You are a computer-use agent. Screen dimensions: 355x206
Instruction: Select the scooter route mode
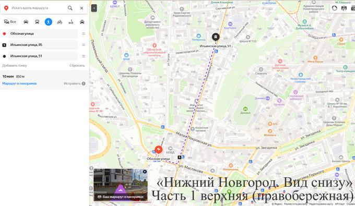(71, 22)
